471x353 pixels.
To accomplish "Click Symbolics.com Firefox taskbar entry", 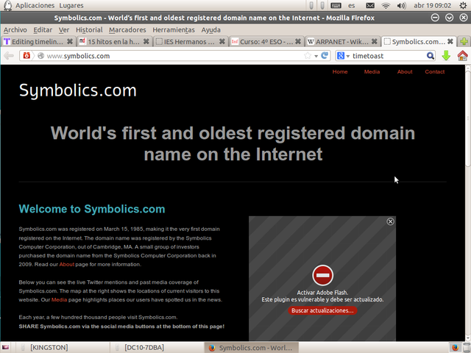I will click(x=252, y=347).
